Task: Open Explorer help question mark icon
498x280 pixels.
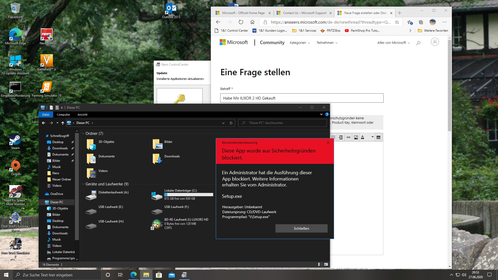Action: point(327,114)
